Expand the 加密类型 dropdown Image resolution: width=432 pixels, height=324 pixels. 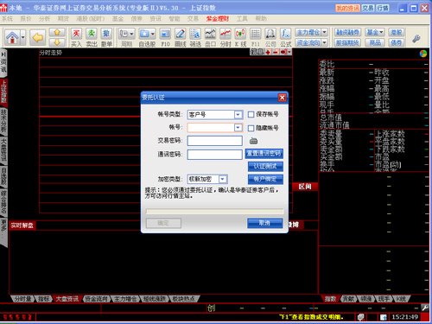(222, 179)
